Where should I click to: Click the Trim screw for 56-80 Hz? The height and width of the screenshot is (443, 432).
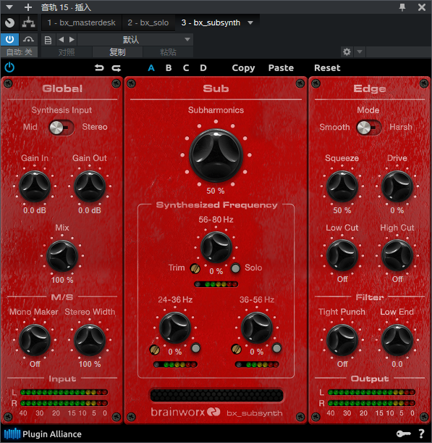point(195,268)
